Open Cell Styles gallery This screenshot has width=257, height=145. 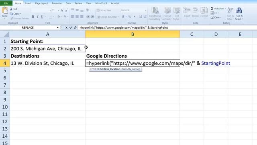pyautogui.click(x=177, y=14)
